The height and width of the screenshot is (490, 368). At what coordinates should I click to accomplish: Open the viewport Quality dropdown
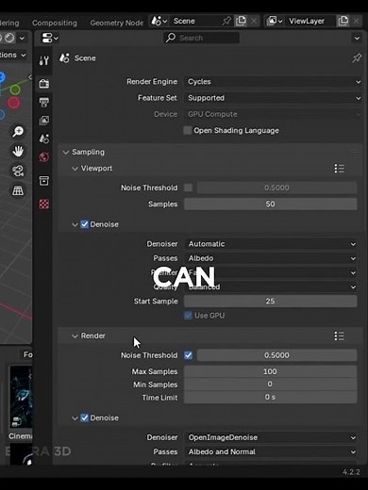[271, 286]
